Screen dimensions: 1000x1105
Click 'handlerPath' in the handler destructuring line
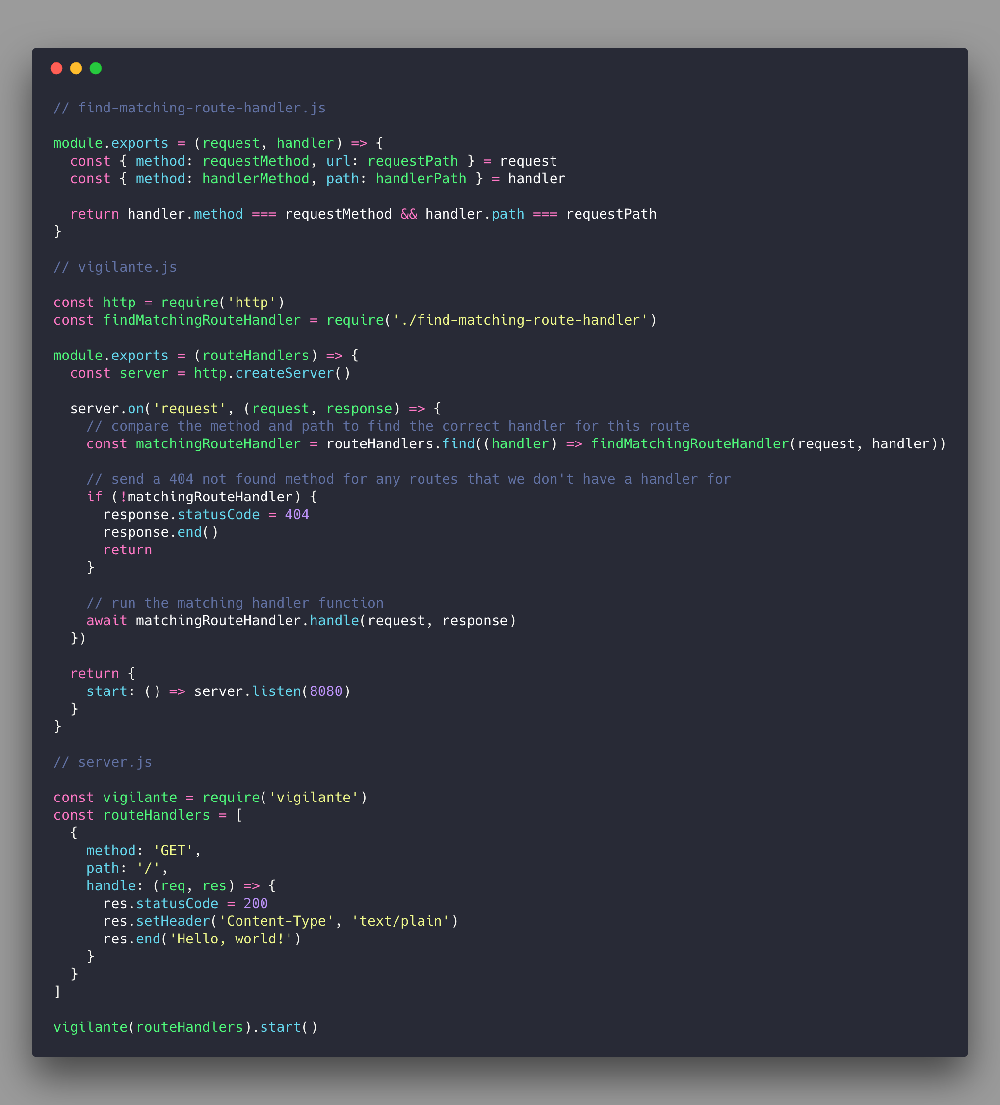(421, 179)
